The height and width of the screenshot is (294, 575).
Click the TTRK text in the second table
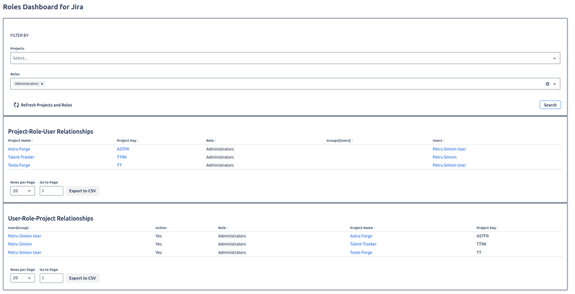click(x=482, y=244)
